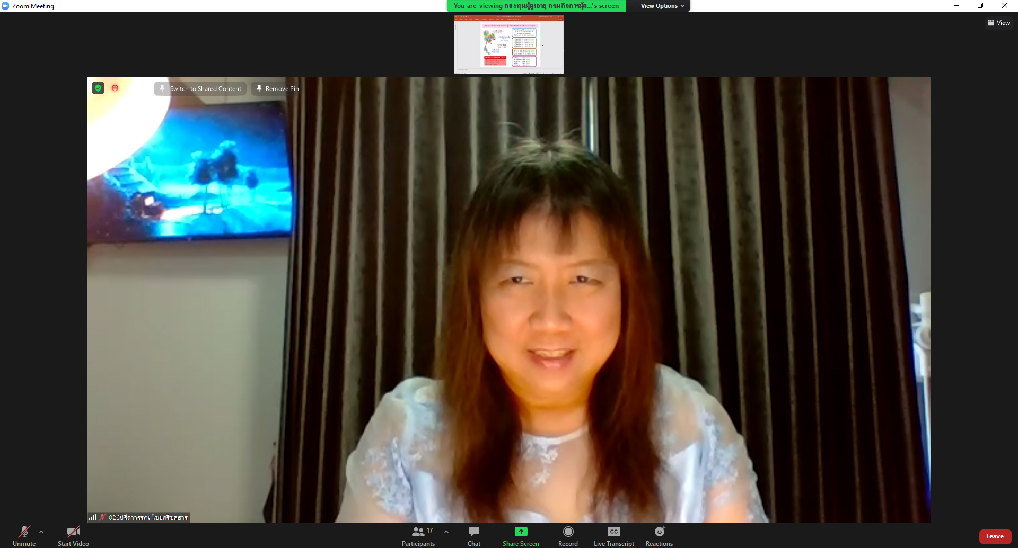Enable Live Transcript CC
Image resolution: width=1018 pixels, height=548 pixels.
tap(614, 535)
